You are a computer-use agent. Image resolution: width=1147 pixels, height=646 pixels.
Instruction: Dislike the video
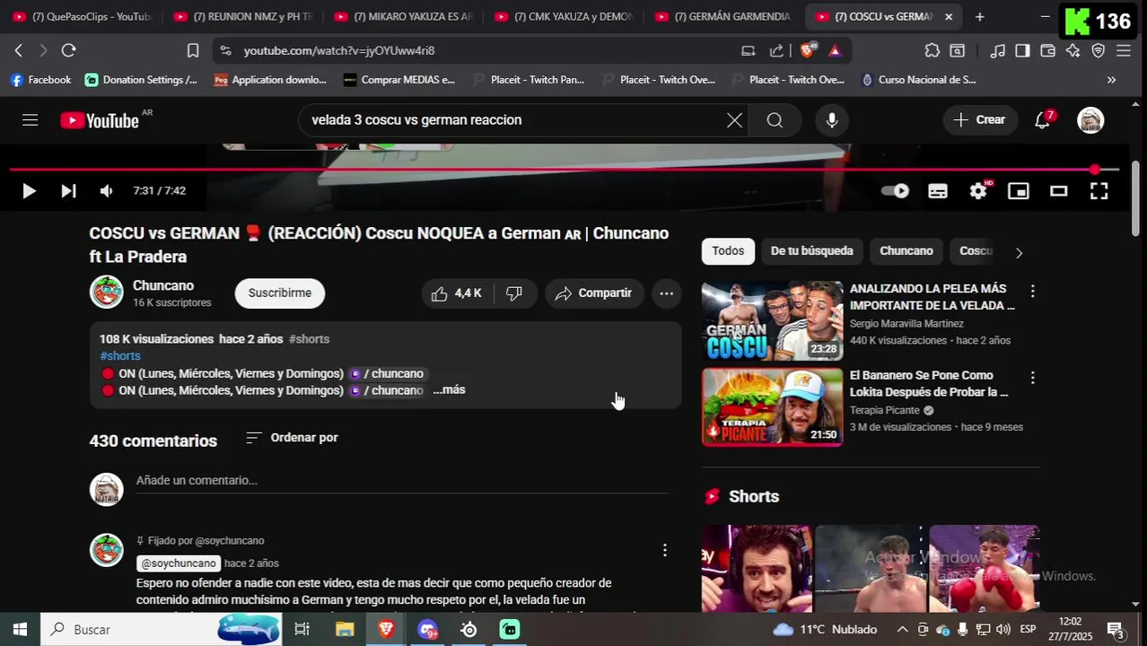pos(514,293)
